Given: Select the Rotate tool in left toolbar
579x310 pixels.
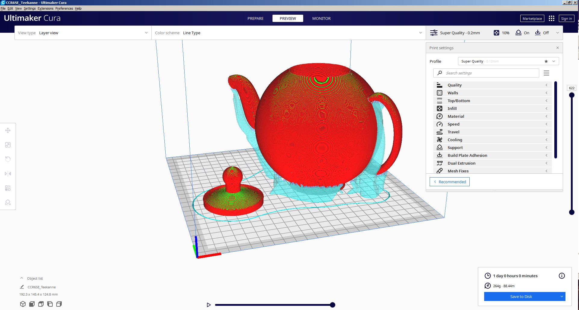Looking at the screenshot, I should (x=8, y=159).
